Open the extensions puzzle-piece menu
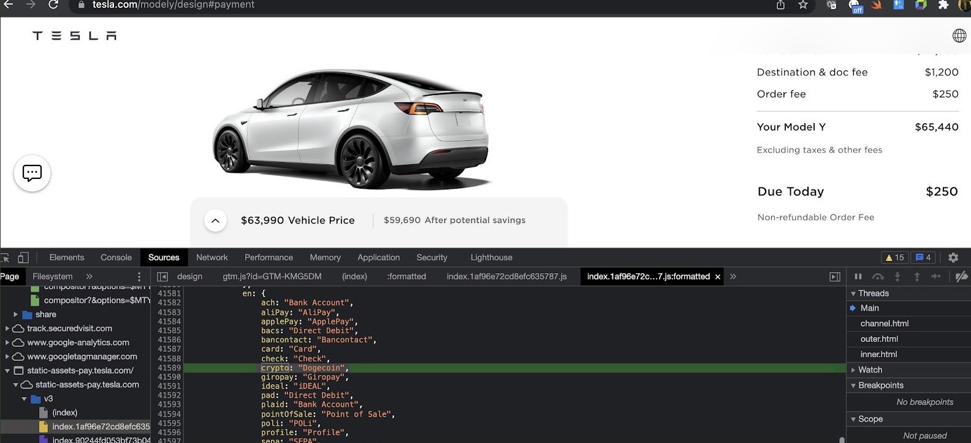The height and width of the screenshot is (443, 971). tap(943, 5)
